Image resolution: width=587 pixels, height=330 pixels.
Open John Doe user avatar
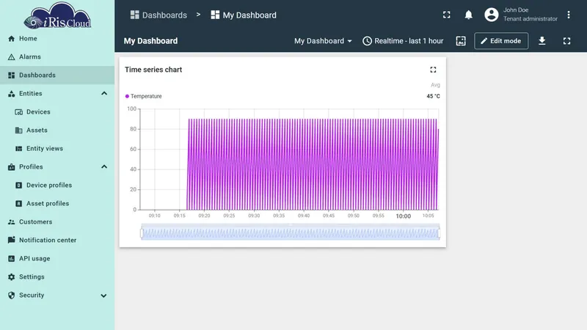pyautogui.click(x=491, y=15)
